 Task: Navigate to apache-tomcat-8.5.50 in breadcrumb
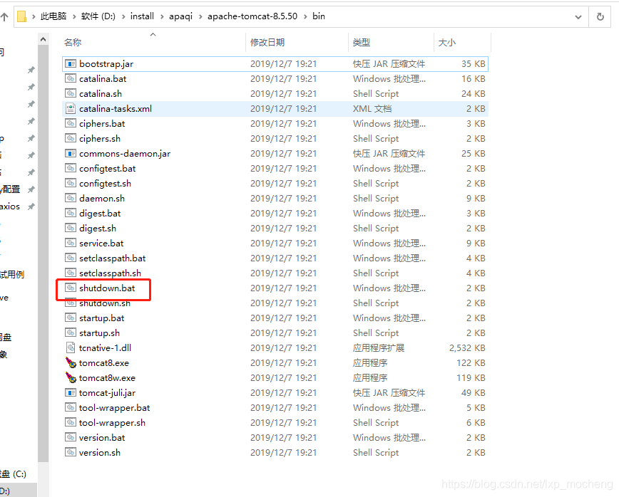pyautogui.click(x=252, y=16)
